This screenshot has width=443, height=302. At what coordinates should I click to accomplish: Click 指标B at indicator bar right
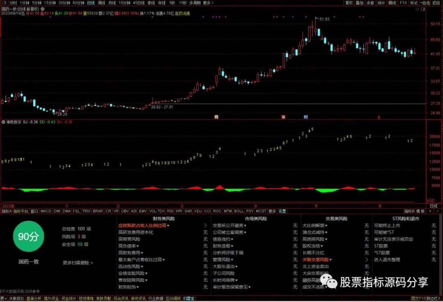point(409,211)
